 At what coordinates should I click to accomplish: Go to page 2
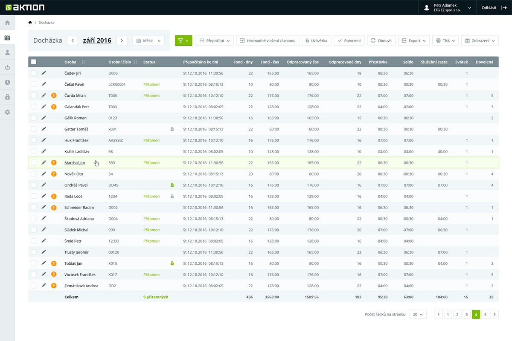point(457,315)
